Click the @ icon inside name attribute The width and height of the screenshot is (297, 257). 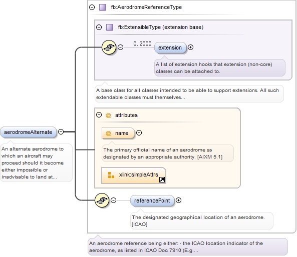coord(108,133)
